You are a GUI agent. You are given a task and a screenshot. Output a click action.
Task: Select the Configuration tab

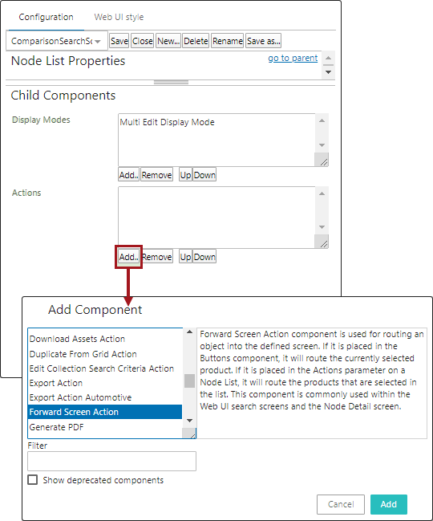[x=46, y=17]
